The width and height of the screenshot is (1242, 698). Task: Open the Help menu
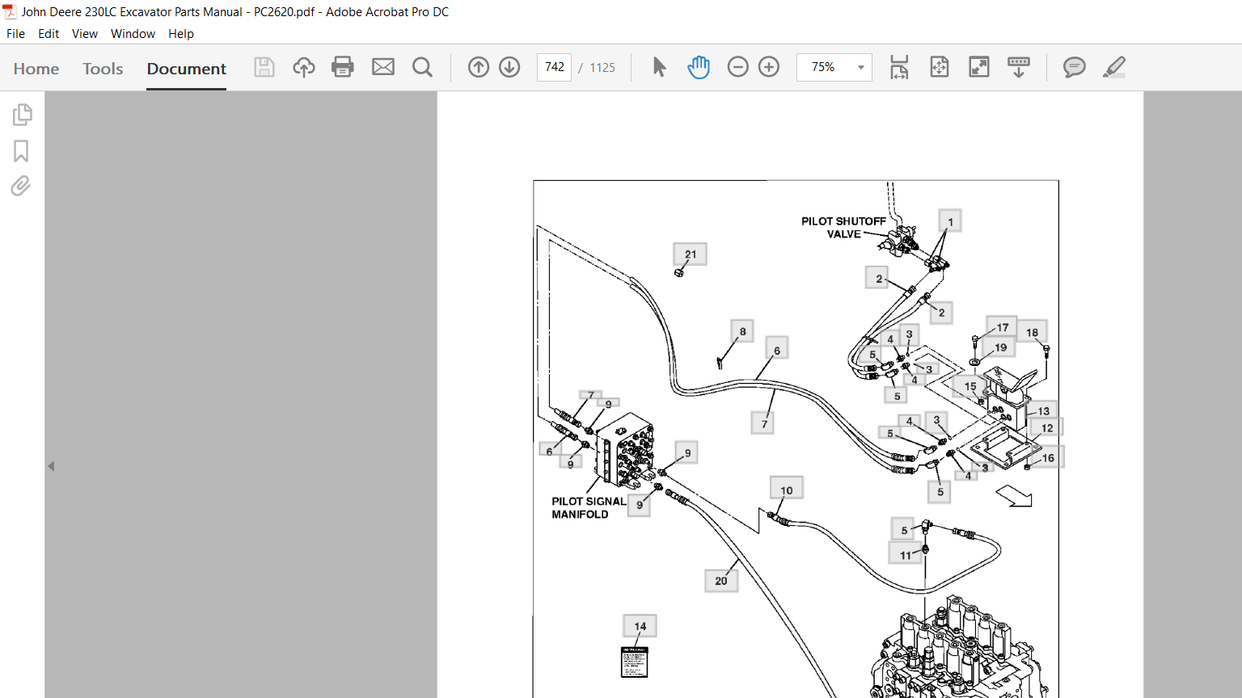(181, 34)
